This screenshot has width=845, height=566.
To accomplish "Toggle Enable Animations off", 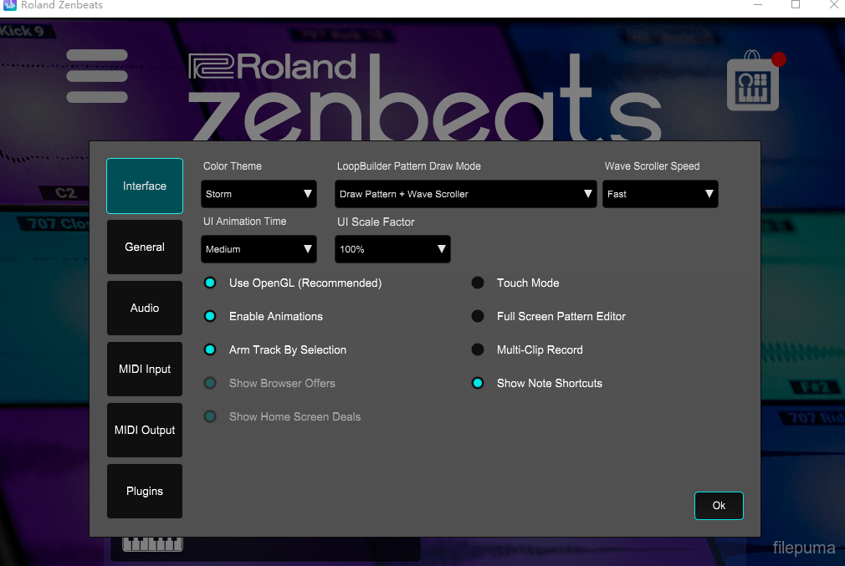I will point(211,317).
